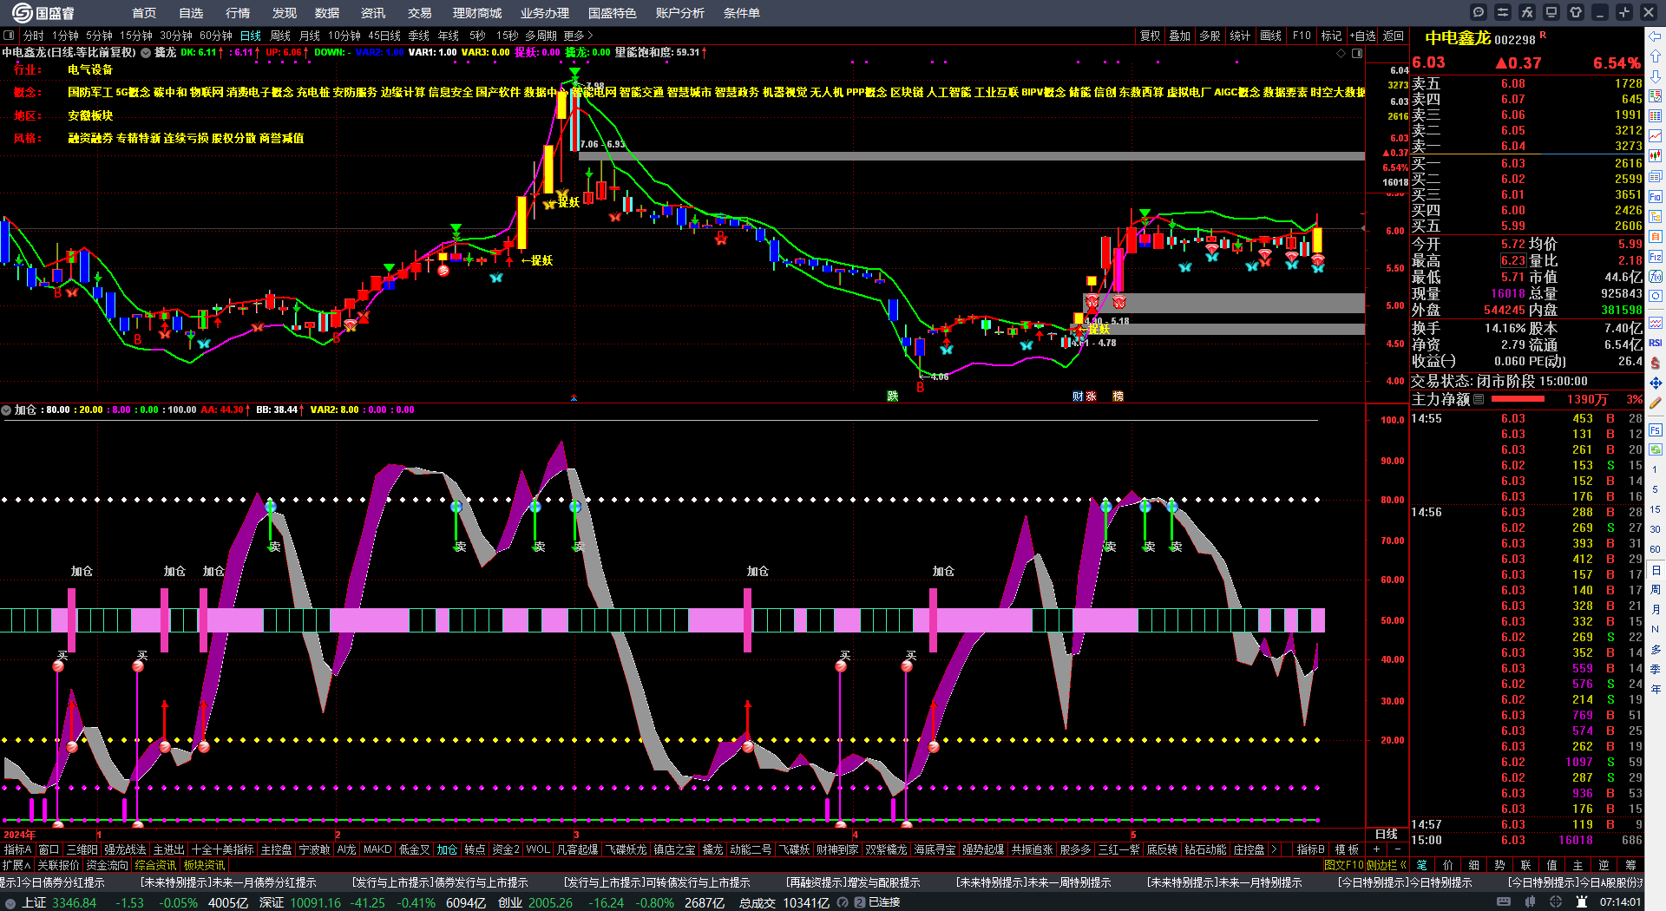
Task: Click the screen display icon in title bar
Action: (1551, 12)
